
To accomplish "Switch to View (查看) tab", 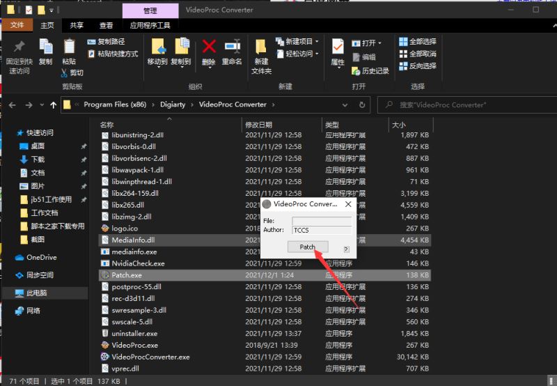I will 107,25.
